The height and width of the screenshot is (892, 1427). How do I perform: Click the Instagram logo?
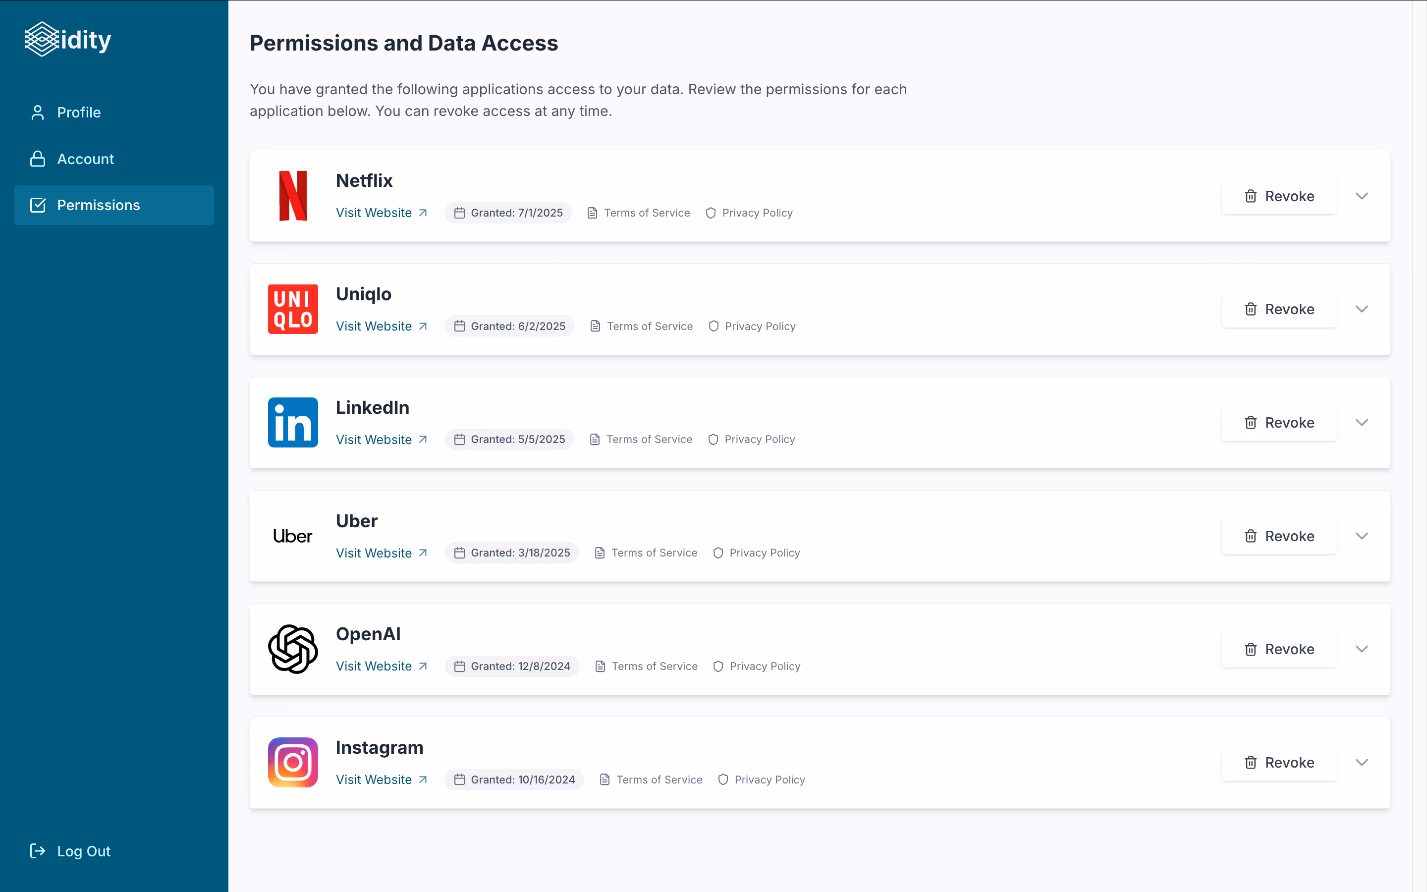(x=293, y=762)
